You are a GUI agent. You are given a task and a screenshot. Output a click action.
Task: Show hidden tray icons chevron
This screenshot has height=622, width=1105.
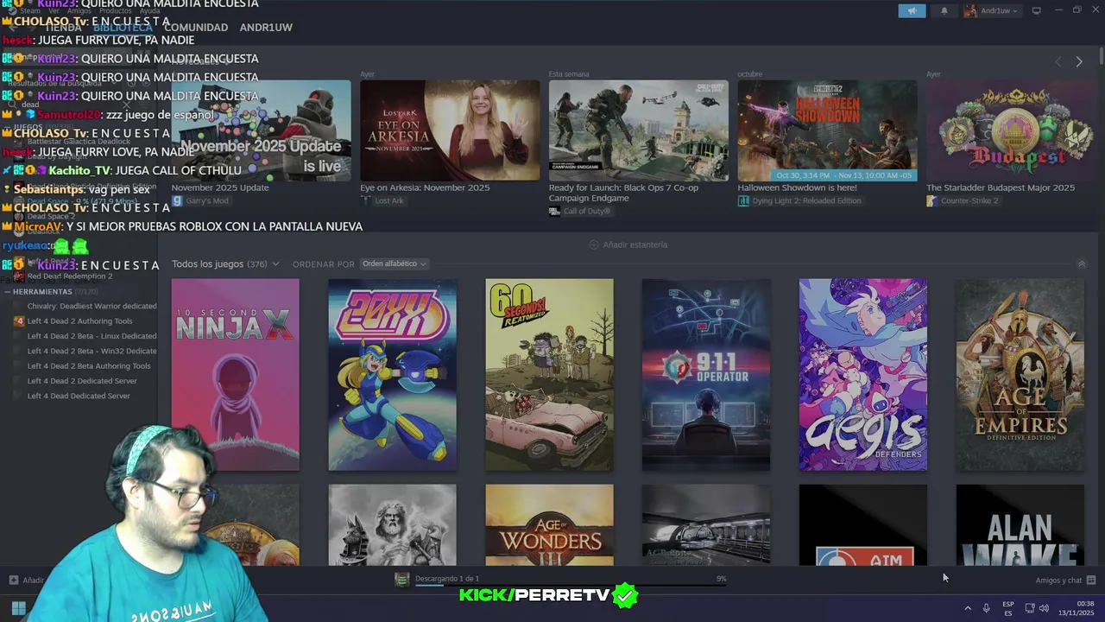(x=968, y=608)
